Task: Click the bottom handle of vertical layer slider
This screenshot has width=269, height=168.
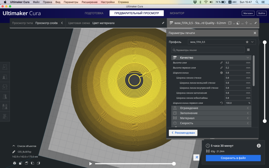Action: [265, 121]
